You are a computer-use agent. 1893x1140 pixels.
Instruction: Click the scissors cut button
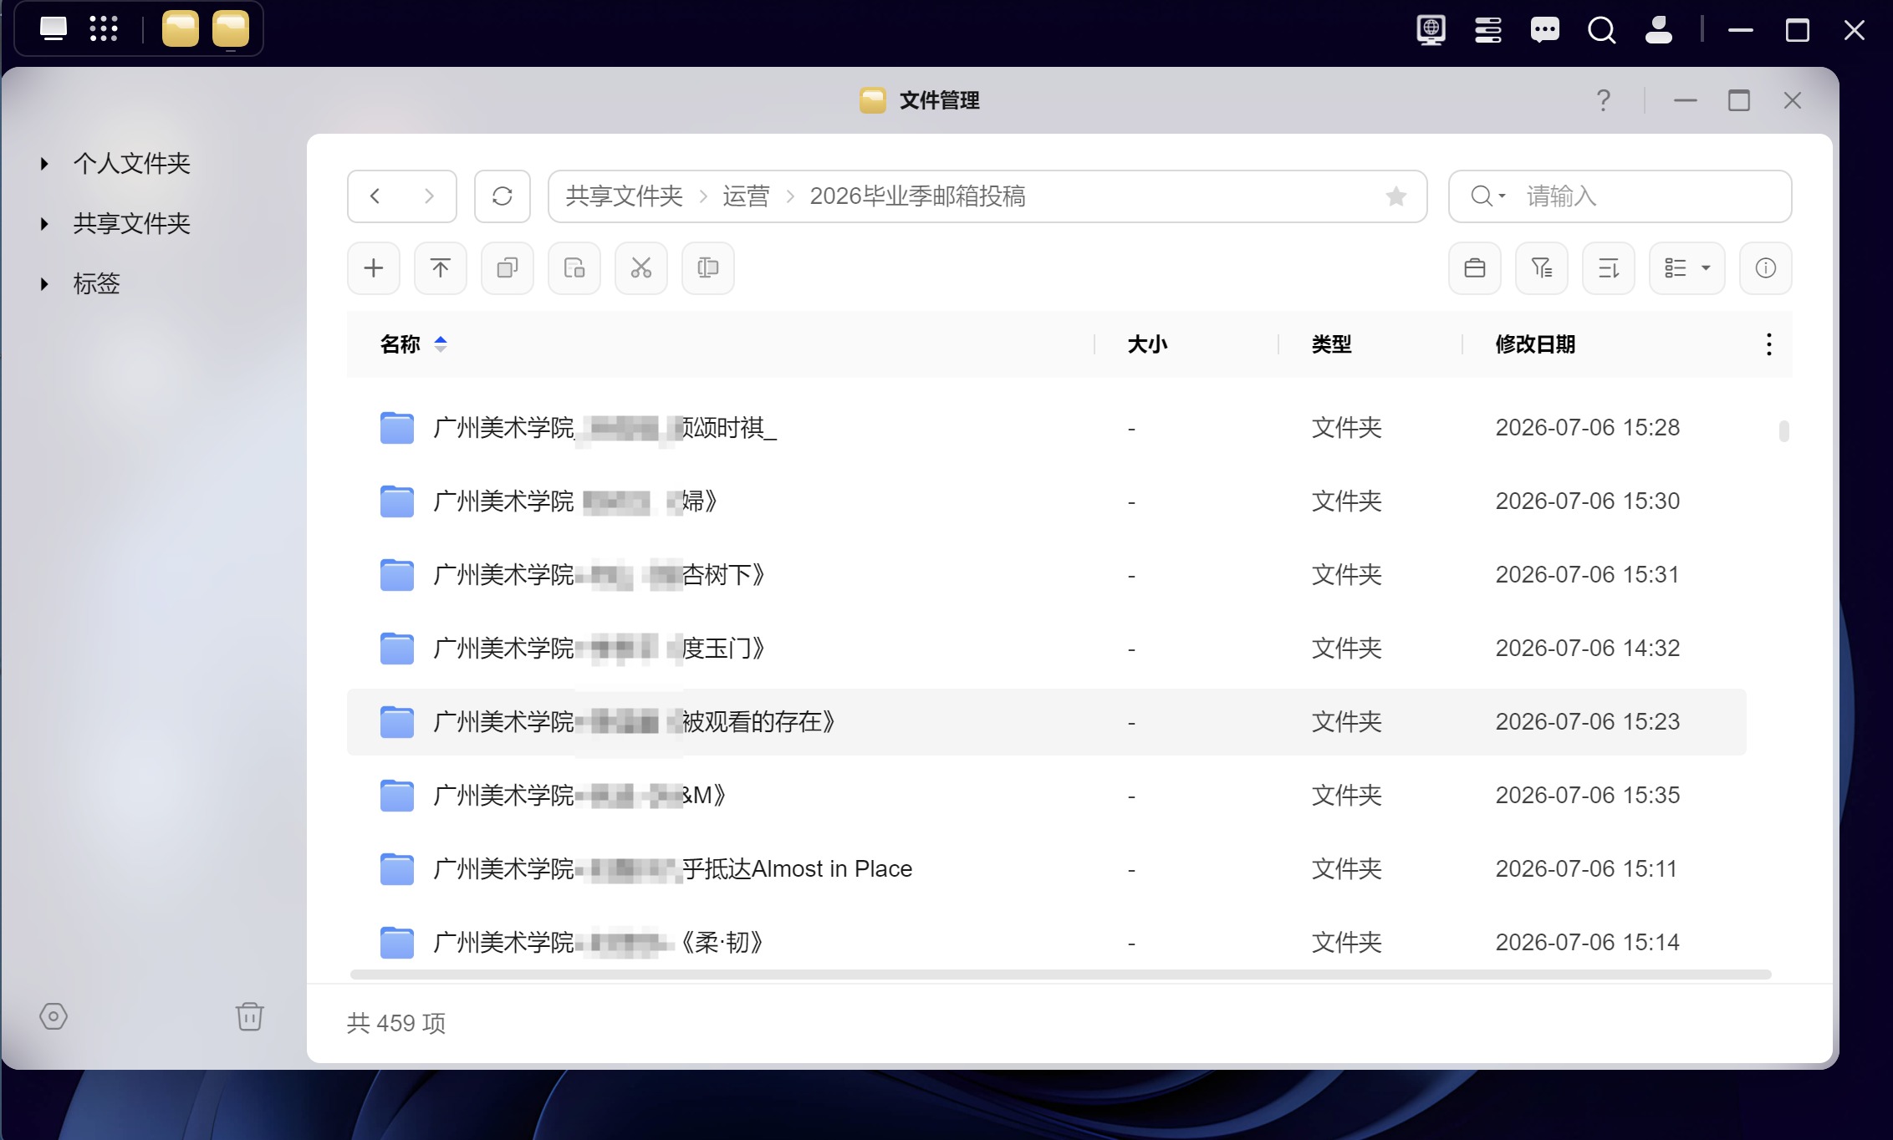click(x=641, y=268)
